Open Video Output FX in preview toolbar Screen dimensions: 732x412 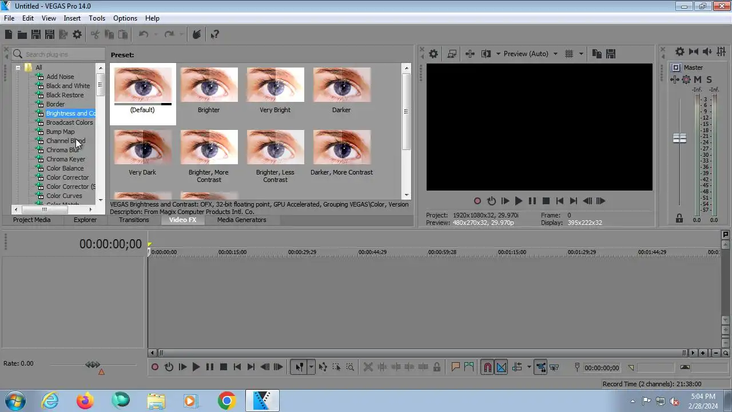[470, 54]
